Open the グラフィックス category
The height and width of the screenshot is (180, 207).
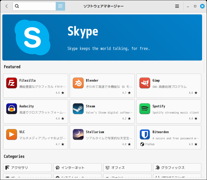[177, 168]
